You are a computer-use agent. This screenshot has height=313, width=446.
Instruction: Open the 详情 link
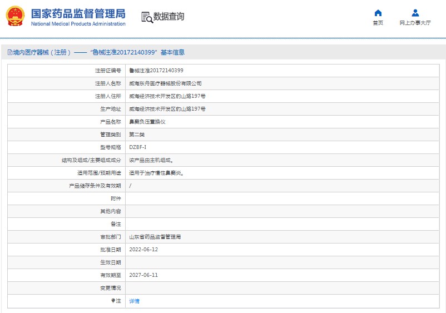(x=135, y=301)
